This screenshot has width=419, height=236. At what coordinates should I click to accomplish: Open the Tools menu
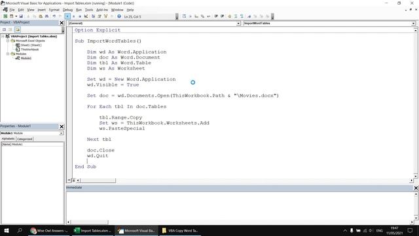[89, 10]
